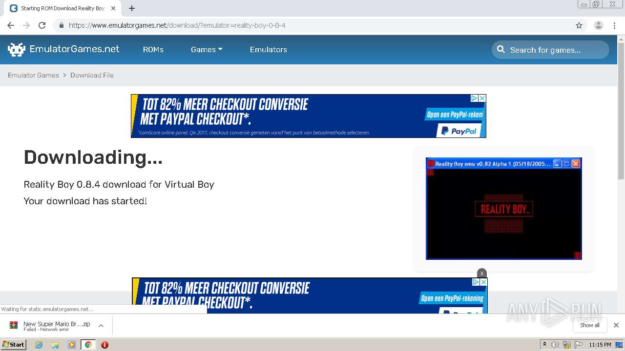Open the Emulators menu item
Image resolution: width=625 pixels, height=351 pixels.
pyautogui.click(x=269, y=50)
